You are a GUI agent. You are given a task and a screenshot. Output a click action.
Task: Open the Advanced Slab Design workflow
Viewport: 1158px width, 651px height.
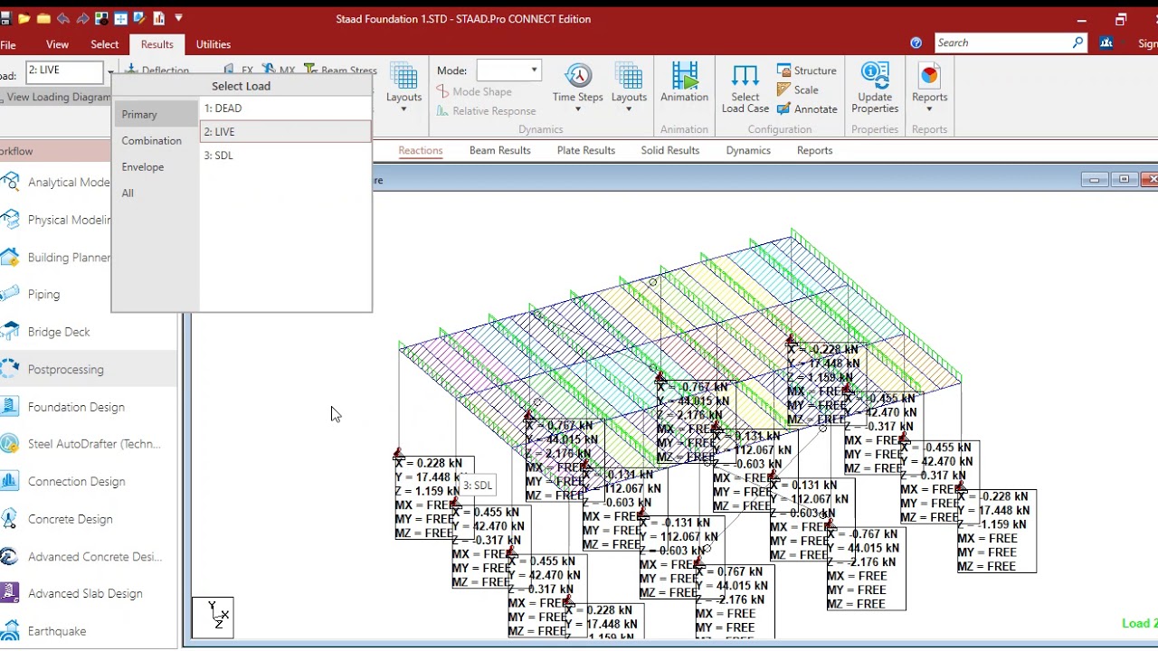tap(89, 593)
